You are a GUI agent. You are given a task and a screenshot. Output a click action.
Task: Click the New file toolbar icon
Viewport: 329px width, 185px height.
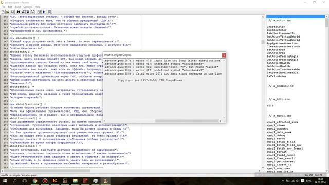pyautogui.click(x=3, y=12)
